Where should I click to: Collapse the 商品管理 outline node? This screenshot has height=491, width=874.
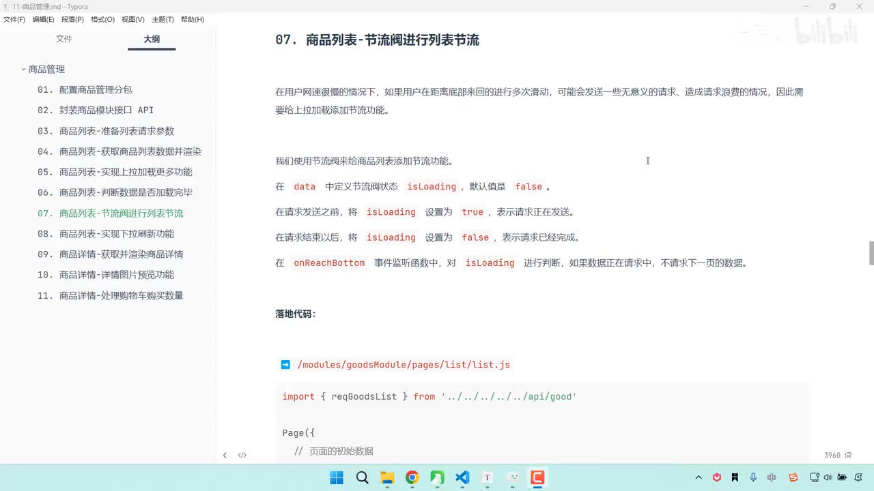click(x=23, y=70)
